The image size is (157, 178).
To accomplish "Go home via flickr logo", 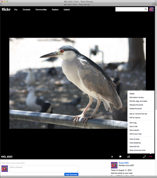I will pyautogui.click(x=6, y=9).
